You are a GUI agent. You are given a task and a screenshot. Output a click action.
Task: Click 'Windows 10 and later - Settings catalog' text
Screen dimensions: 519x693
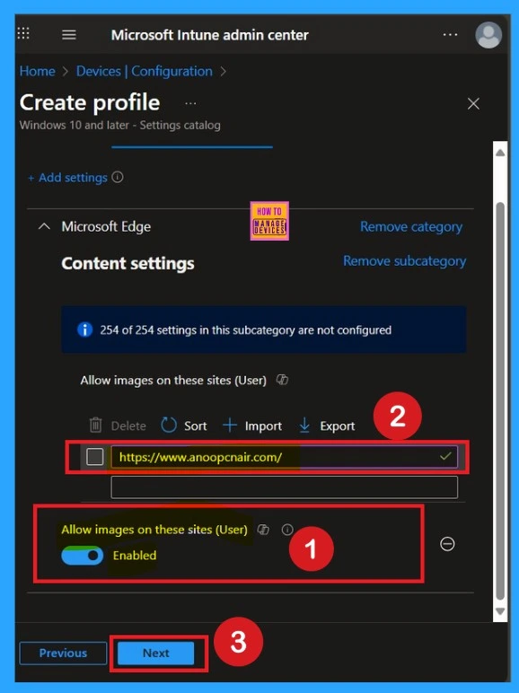pyautogui.click(x=119, y=126)
